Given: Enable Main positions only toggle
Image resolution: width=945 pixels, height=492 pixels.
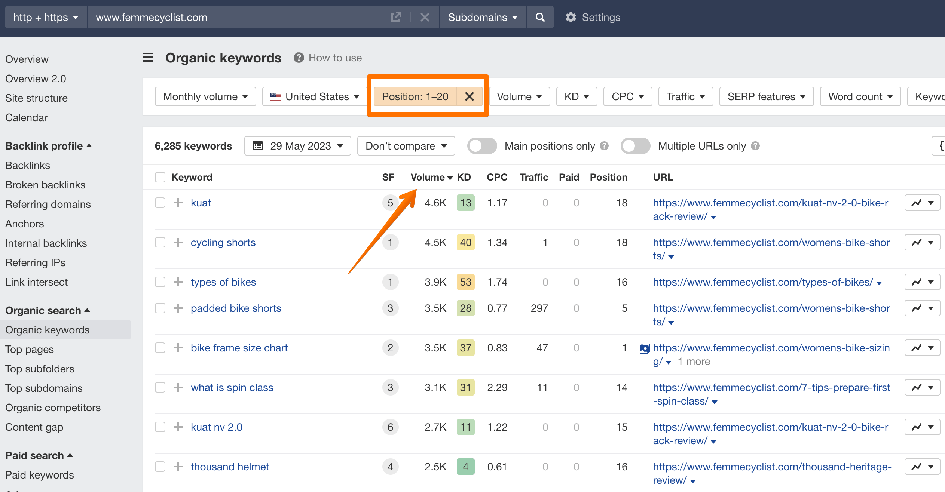Looking at the screenshot, I should pos(482,146).
